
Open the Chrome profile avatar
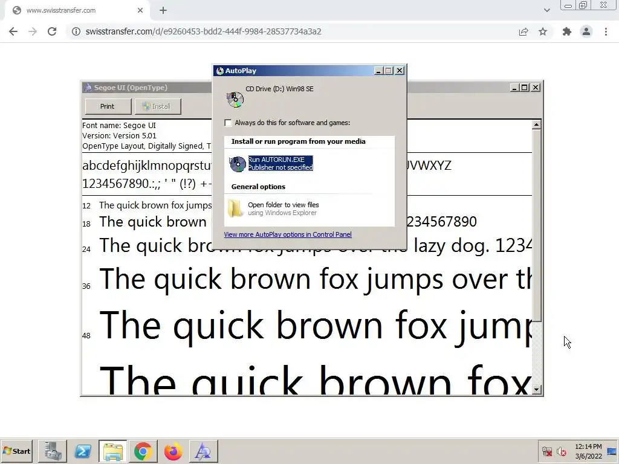coord(586,31)
